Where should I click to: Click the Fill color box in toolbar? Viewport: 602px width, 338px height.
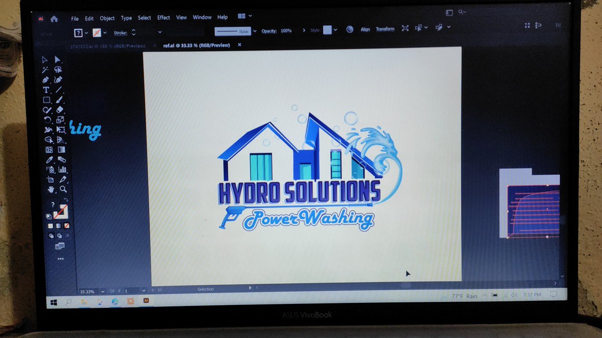(53, 205)
